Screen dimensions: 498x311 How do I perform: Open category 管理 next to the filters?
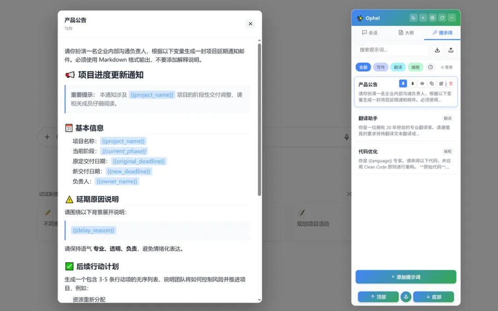click(446, 67)
